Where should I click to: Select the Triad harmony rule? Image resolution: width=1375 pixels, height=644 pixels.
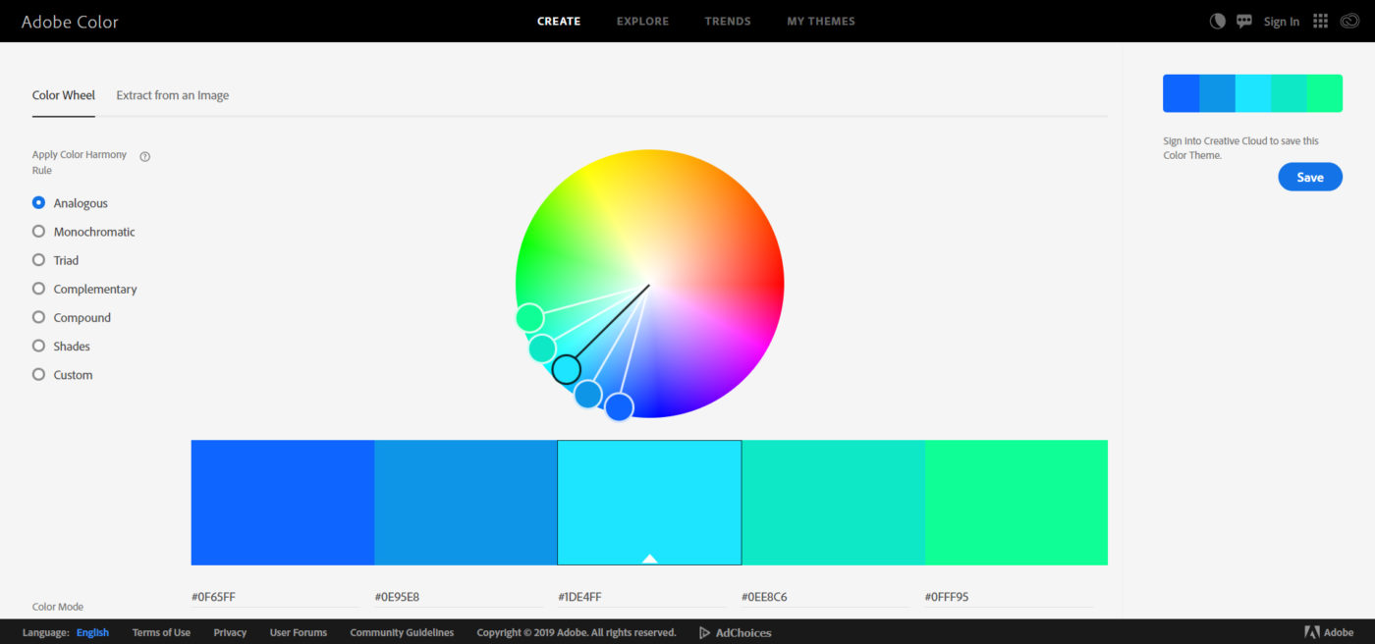pos(38,259)
